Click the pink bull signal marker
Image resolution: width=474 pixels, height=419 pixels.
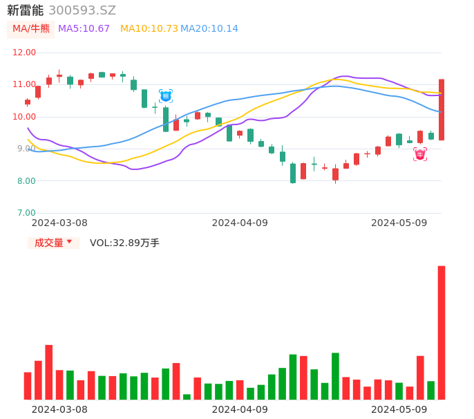coord(420,154)
